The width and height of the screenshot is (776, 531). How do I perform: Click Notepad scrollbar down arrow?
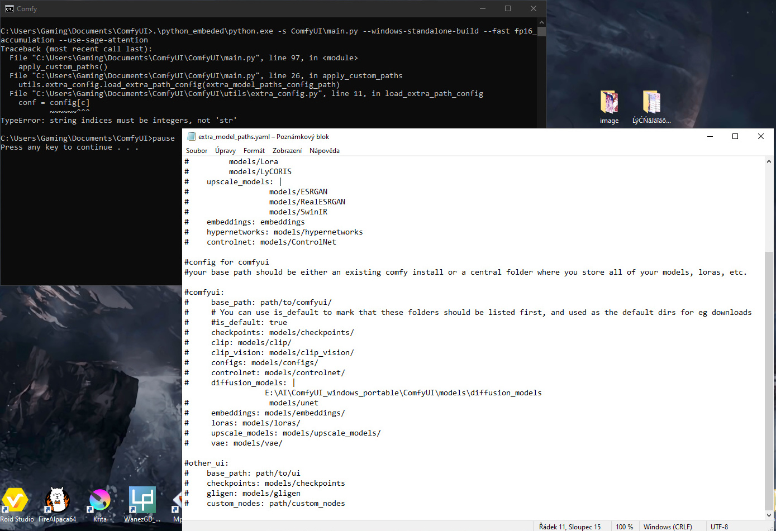769,515
